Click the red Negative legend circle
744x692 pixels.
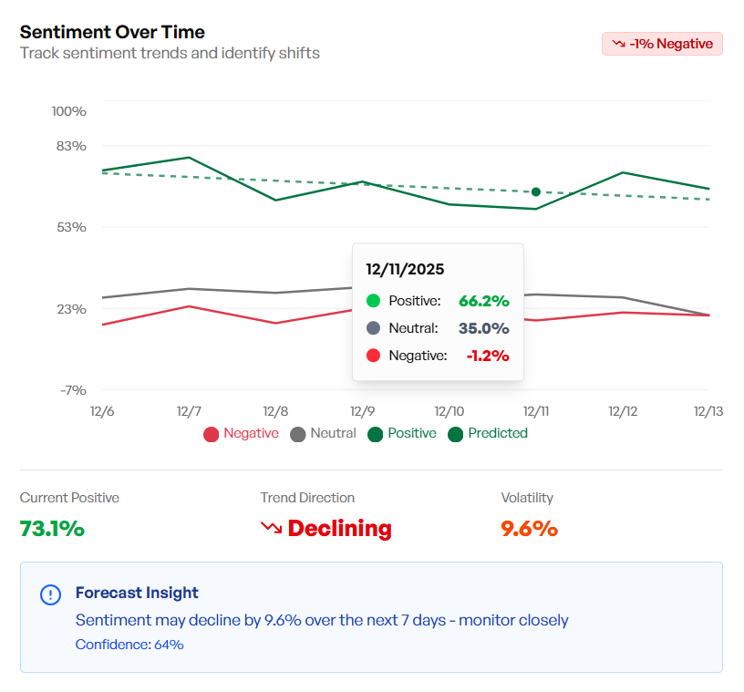pos(211,434)
